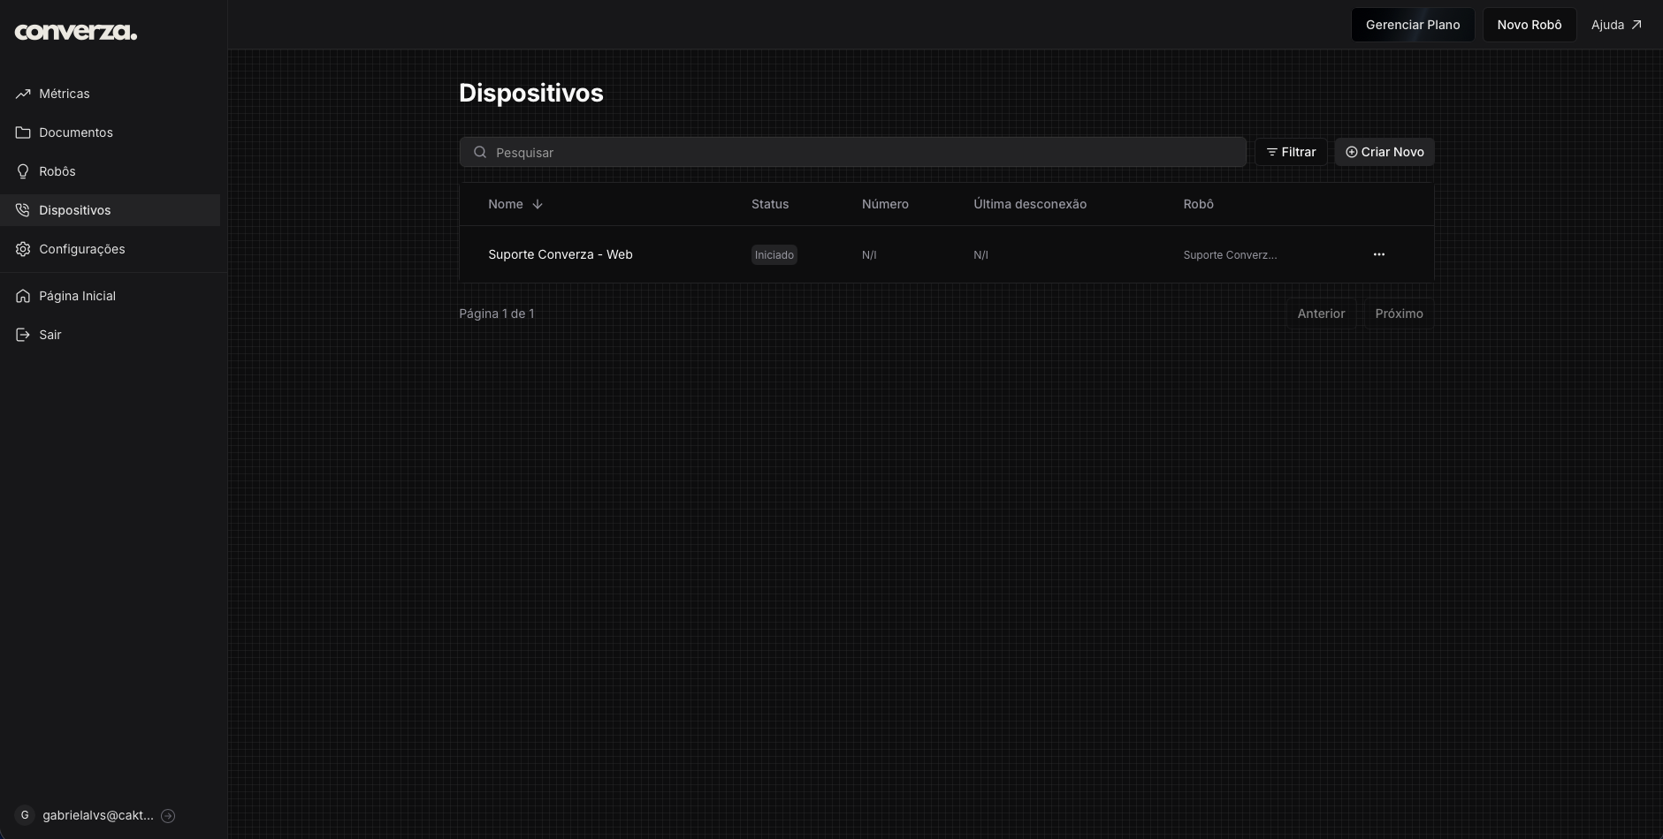Click the plus icon in Criar Novo
The height and width of the screenshot is (839, 1663).
[1352, 152]
